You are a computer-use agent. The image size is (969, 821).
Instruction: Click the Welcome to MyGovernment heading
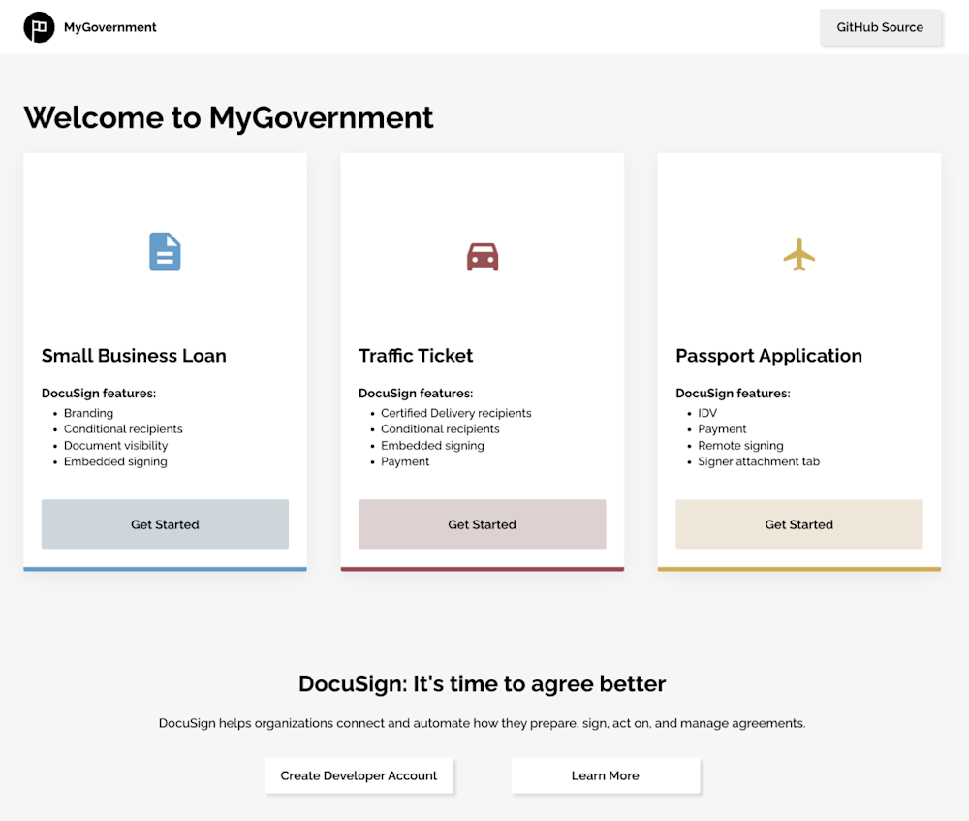[229, 117]
